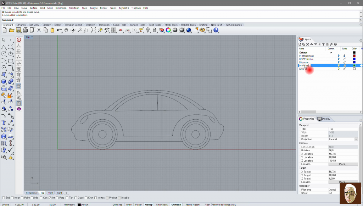Viewport: 363px width, 206px height.
Task: Open the toolbar tabs gear options
Action: [x=361, y=25]
